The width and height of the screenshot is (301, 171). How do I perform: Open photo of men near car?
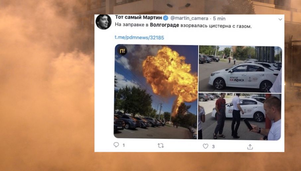(x=240, y=116)
